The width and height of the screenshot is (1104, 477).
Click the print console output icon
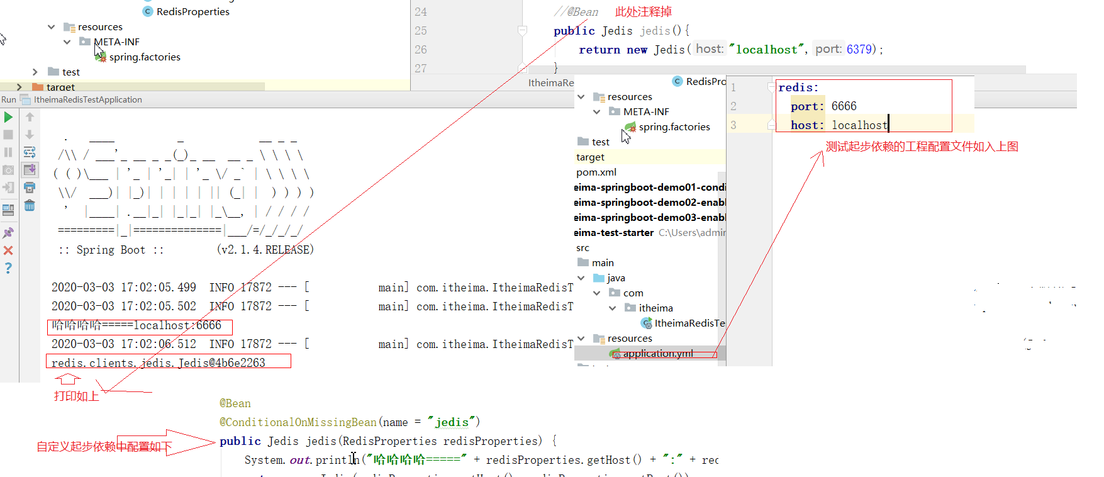pos(30,188)
